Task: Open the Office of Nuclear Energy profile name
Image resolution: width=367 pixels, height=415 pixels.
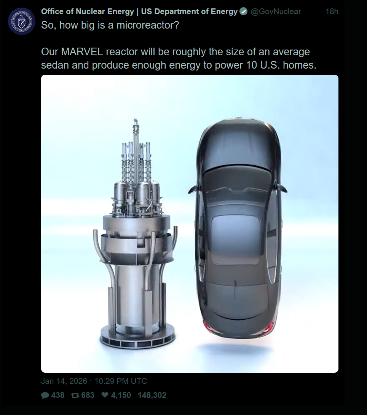Action: (88, 12)
